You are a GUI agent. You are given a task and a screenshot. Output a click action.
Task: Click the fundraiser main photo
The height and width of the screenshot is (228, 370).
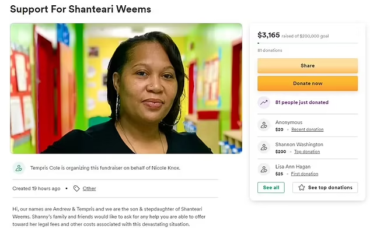[x=126, y=89]
